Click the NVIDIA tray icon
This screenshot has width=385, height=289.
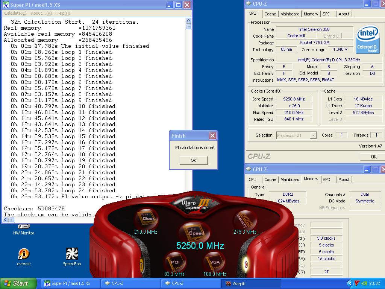364,283
